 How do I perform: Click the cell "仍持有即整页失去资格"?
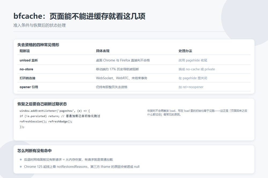coord(111,87)
